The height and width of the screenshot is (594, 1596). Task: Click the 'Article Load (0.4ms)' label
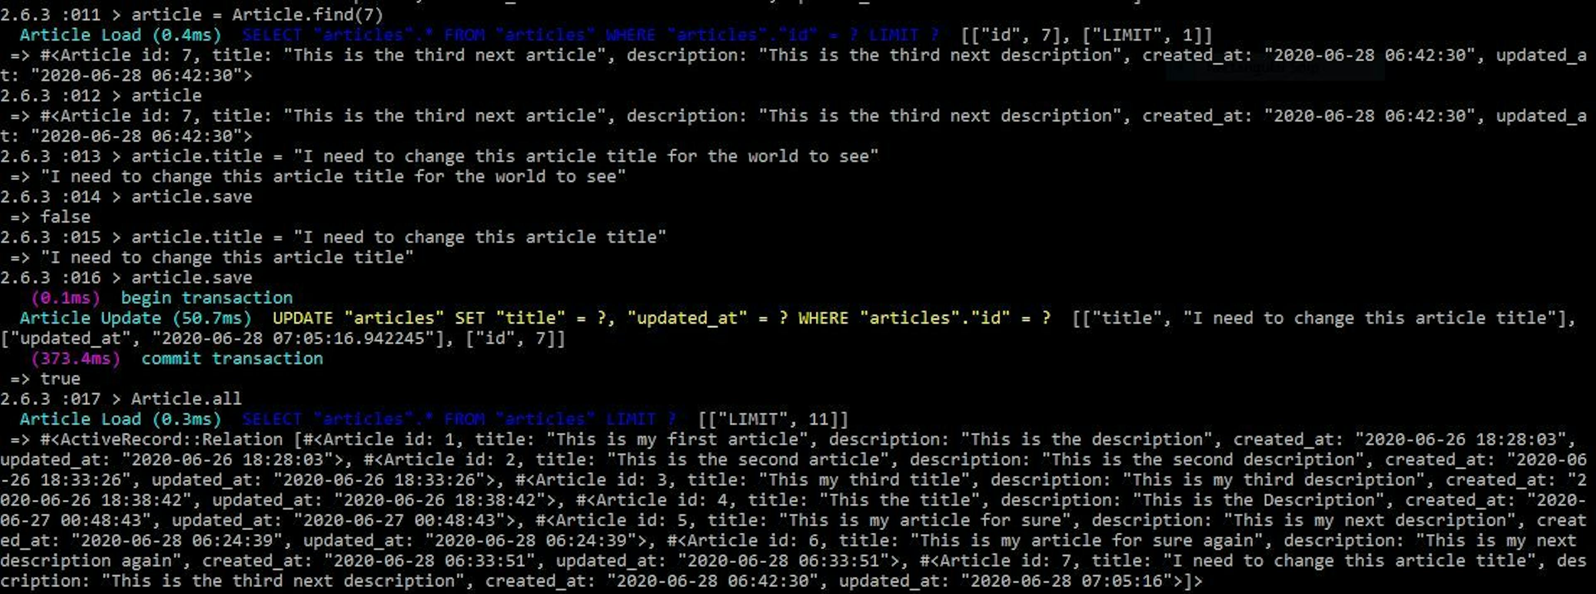(x=120, y=35)
